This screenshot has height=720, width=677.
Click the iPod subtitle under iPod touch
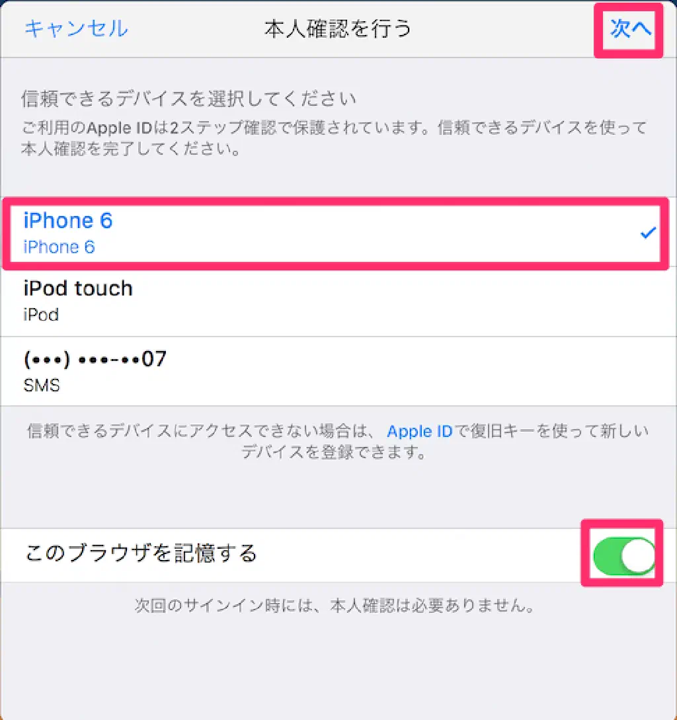click(41, 315)
